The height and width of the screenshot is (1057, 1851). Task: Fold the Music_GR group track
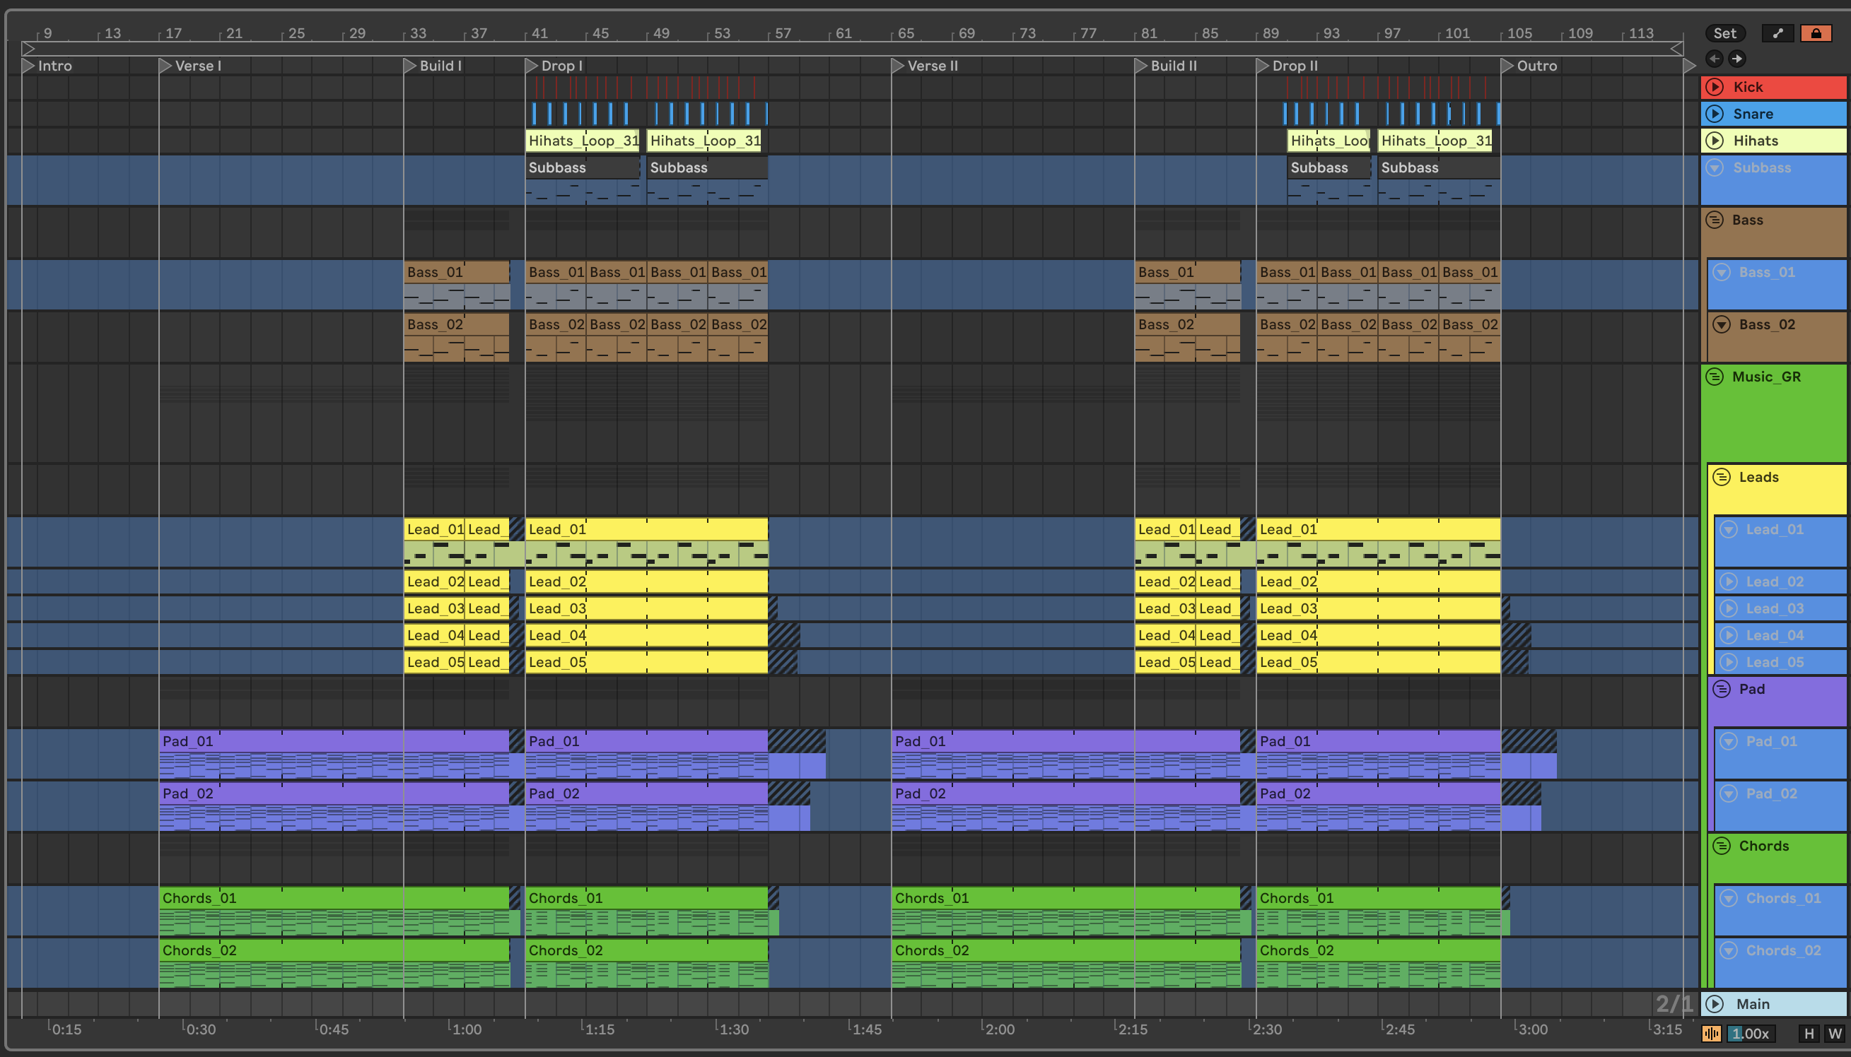pos(1715,377)
